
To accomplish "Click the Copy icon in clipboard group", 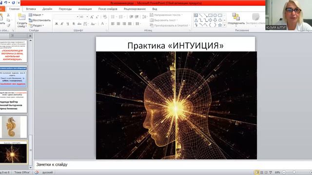I will (8, 20).
